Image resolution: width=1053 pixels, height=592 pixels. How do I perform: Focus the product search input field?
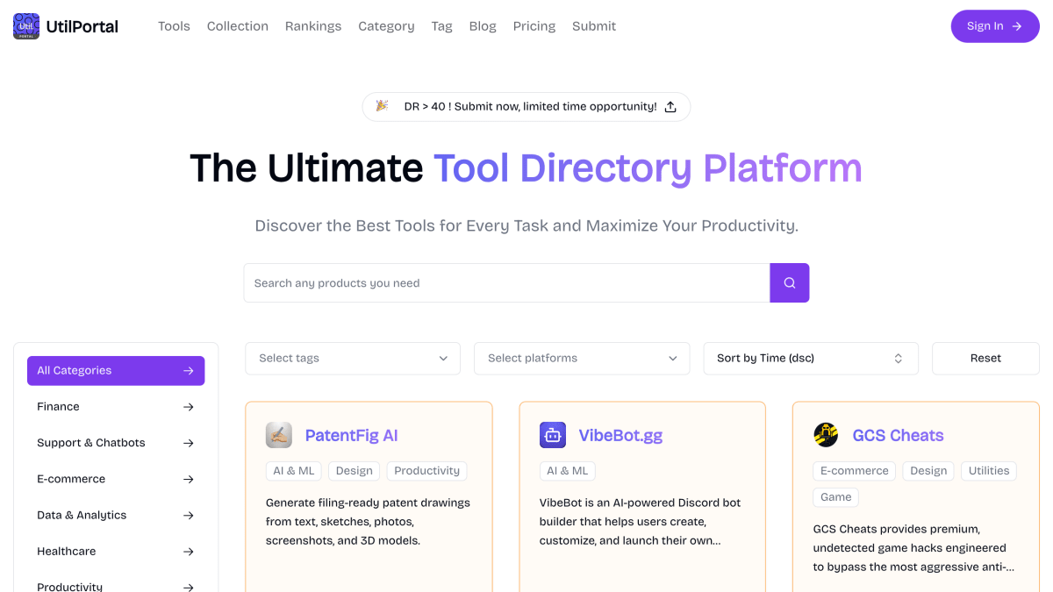507,283
